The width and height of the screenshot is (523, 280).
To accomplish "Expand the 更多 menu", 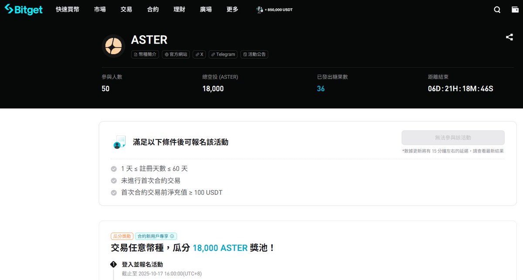I will click(232, 9).
